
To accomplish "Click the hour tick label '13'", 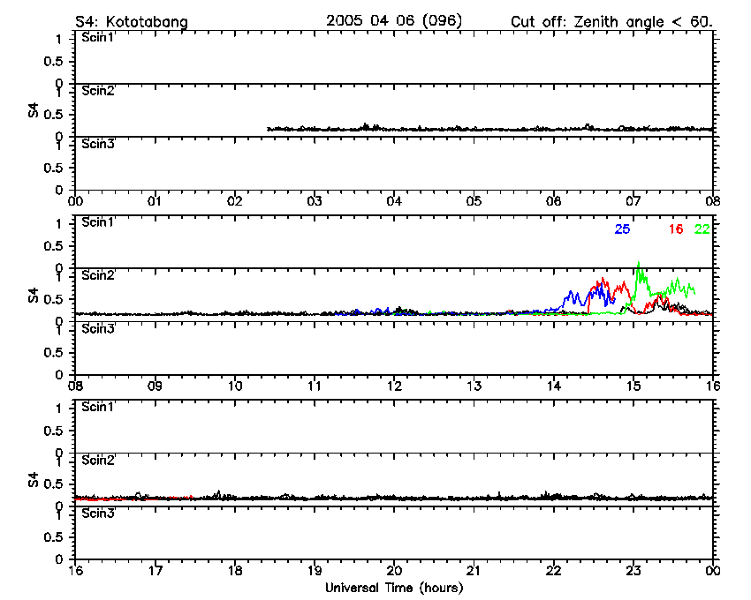I will coord(474,386).
